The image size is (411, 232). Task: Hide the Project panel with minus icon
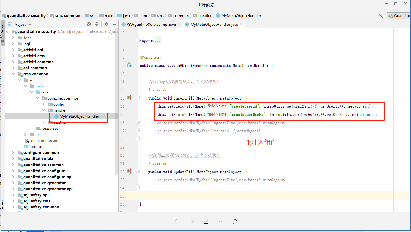tap(114, 24)
